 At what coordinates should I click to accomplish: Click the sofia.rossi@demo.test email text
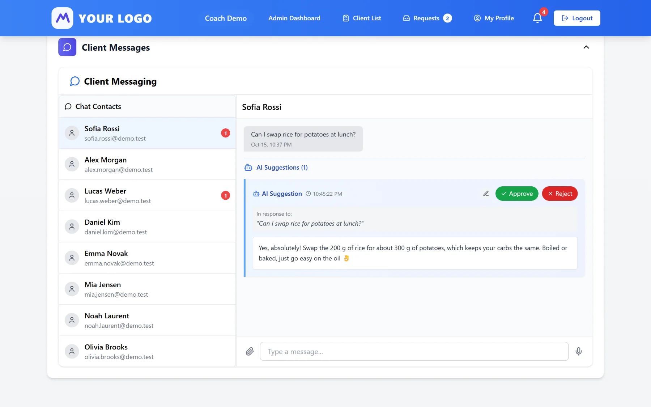pyautogui.click(x=115, y=139)
